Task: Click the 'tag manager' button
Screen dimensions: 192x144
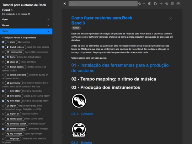Action: (15, 134)
